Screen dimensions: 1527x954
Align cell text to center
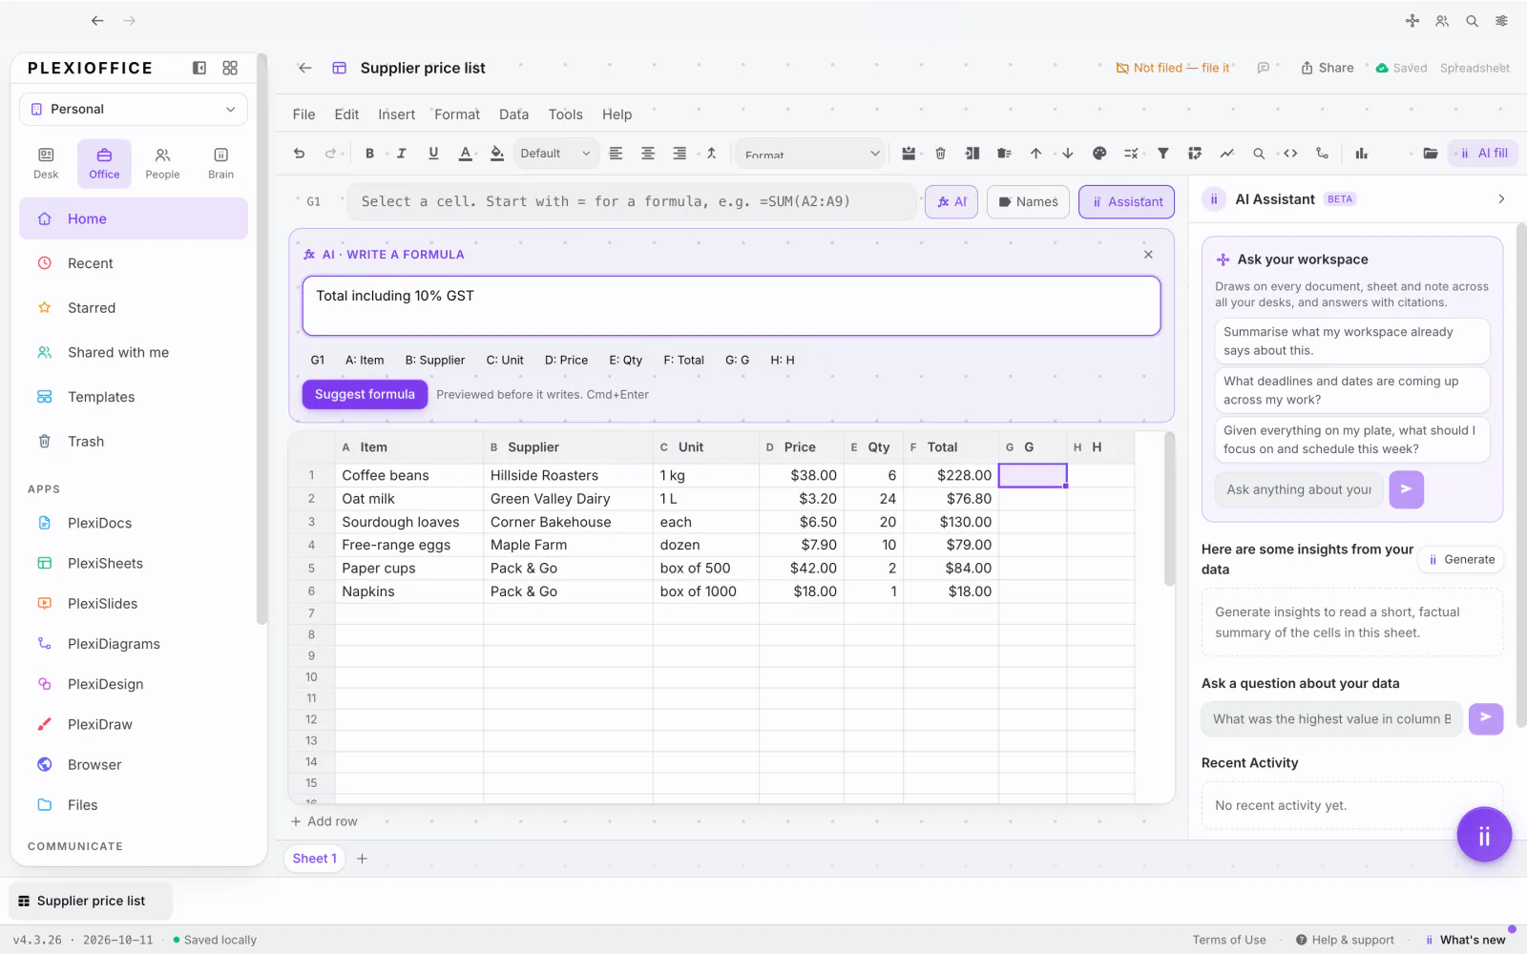(x=648, y=154)
